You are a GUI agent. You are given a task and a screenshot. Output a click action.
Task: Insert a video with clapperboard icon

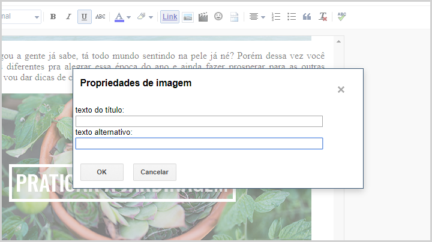click(203, 17)
